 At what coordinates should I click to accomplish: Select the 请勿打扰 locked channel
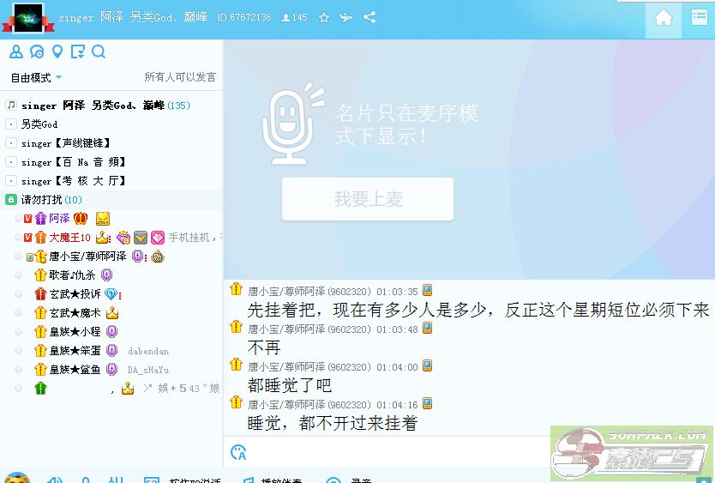point(42,200)
